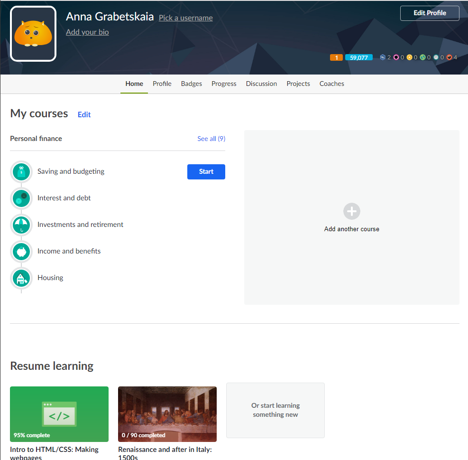The image size is (468, 460).
Task: Click the blue energy points 59,077 badge
Action: [x=359, y=57]
